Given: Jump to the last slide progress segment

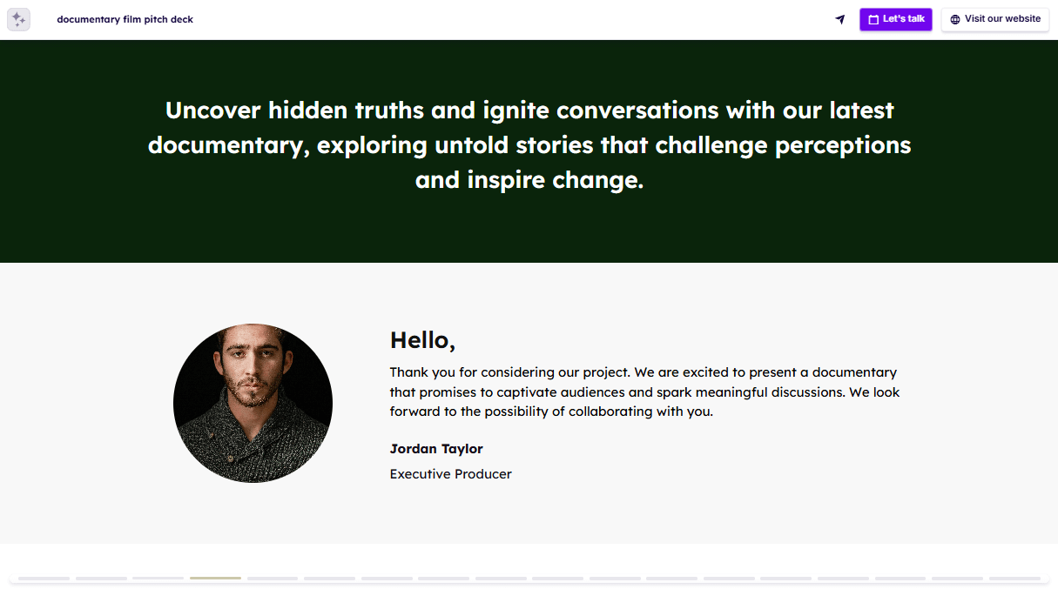Looking at the screenshot, I should [1014, 578].
